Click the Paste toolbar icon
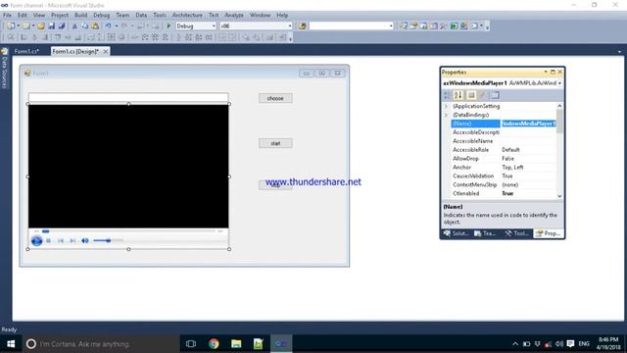The width and height of the screenshot is (627, 353). pos(95,26)
